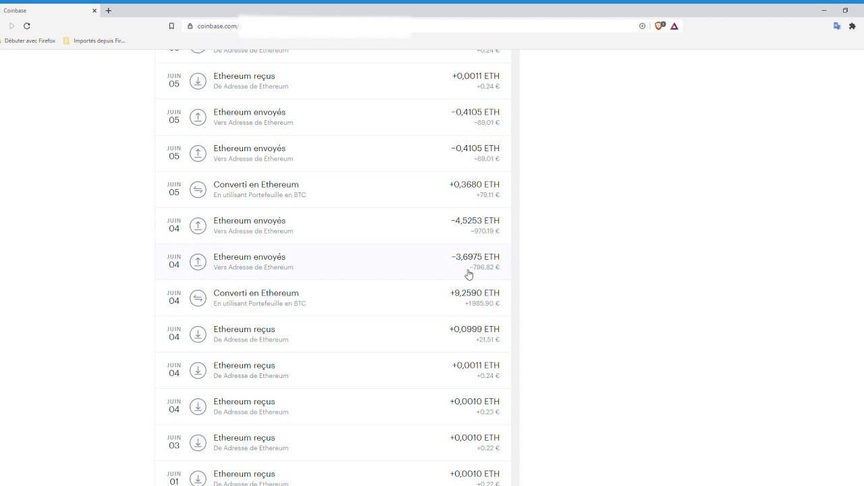Open the Brave Shields lion icon

[659, 26]
